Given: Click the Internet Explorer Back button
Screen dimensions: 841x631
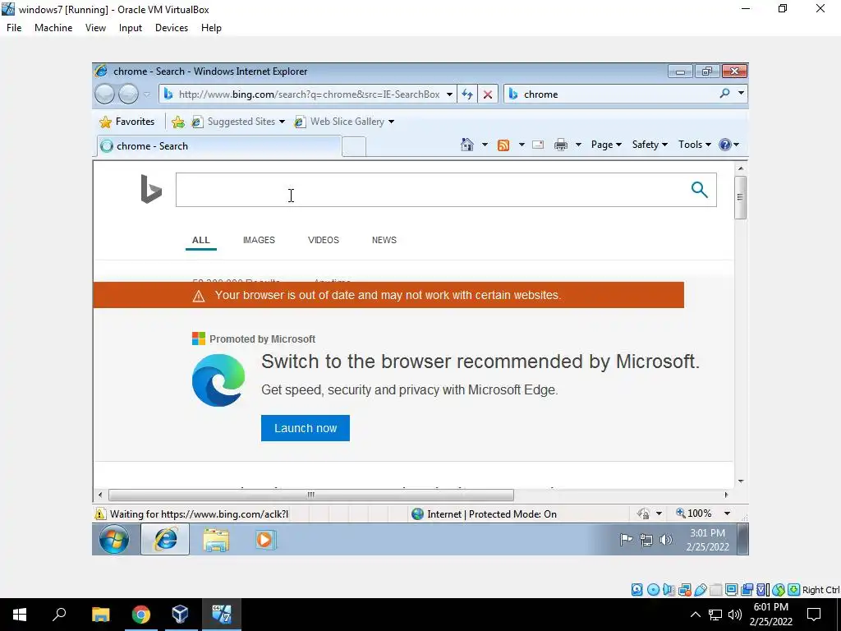Looking at the screenshot, I should point(104,94).
